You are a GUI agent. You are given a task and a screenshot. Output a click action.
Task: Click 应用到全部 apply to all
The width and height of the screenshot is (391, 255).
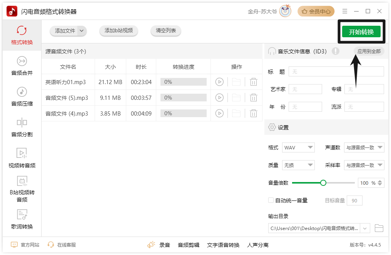[x=369, y=51]
